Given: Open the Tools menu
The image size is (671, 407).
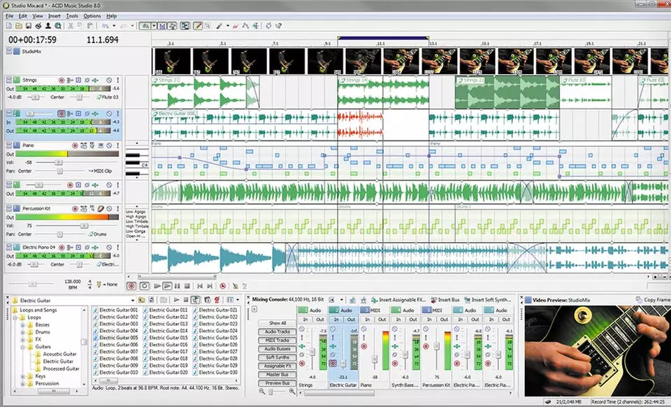Looking at the screenshot, I should click(72, 16).
